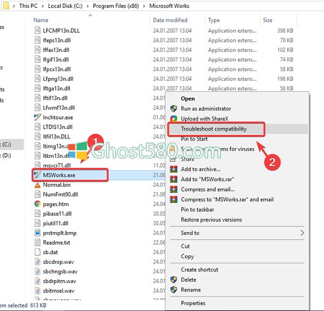Click the Inchtour.exe application icon
324x311 pixels.
pos(37,117)
